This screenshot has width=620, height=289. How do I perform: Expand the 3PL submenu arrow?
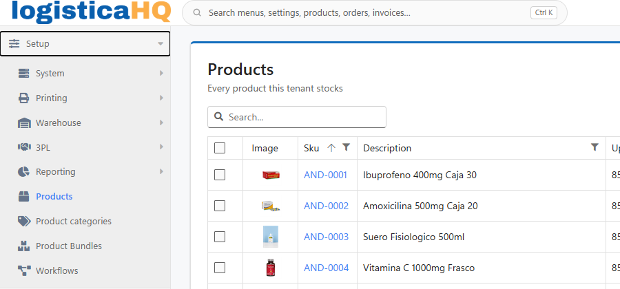click(161, 147)
